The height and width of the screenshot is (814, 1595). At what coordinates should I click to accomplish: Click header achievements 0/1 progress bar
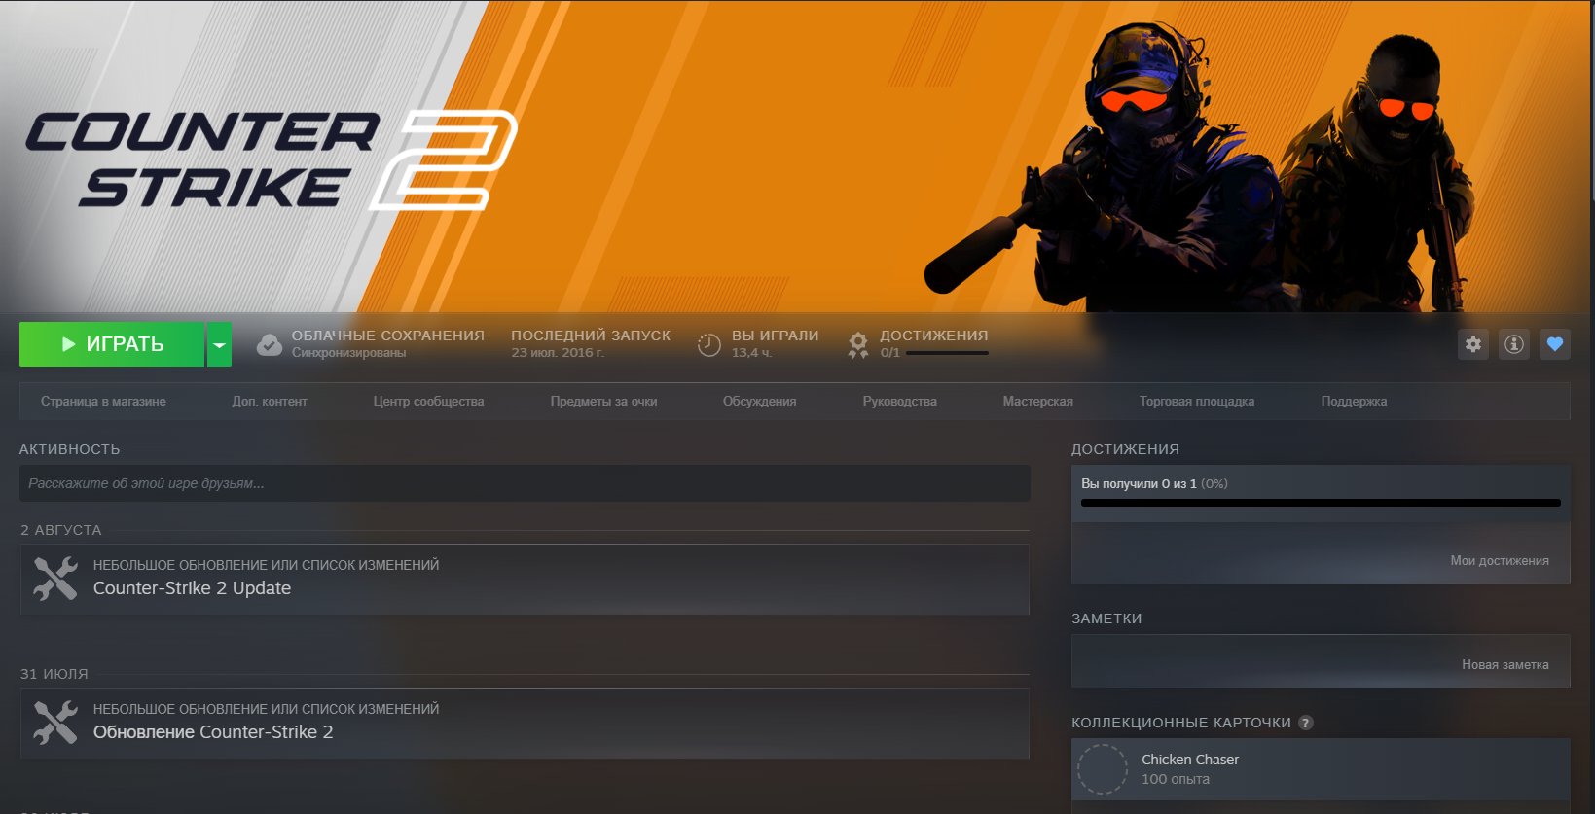[x=947, y=353]
